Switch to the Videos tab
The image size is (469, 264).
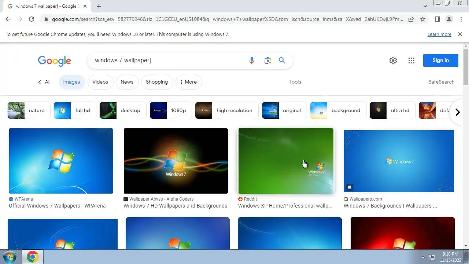pyautogui.click(x=100, y=82)
